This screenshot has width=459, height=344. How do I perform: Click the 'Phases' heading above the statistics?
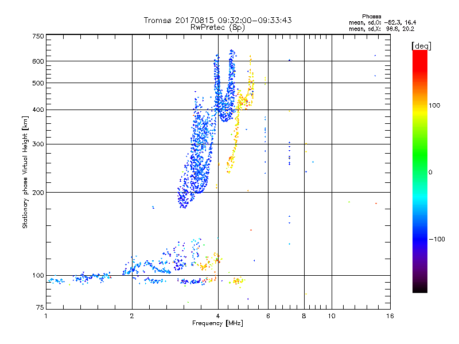click(371, 17)
